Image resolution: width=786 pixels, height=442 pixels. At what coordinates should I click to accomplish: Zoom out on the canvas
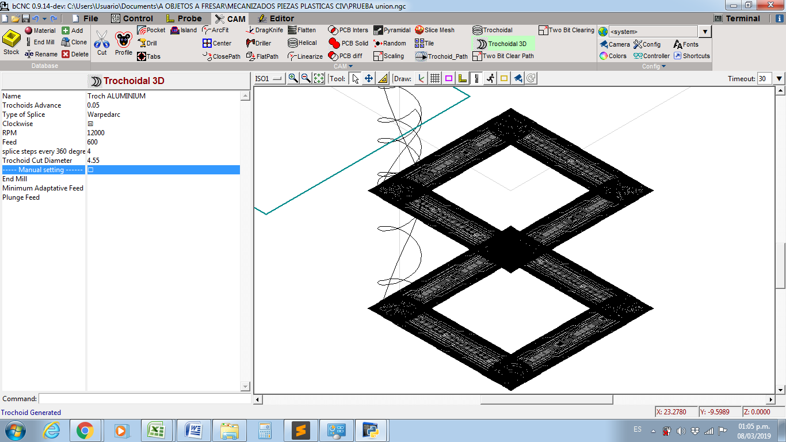point(306,78)
